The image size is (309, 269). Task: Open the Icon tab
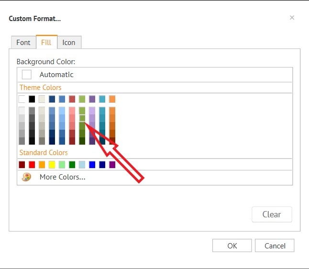pyautogui.click(x=69, y=43)
